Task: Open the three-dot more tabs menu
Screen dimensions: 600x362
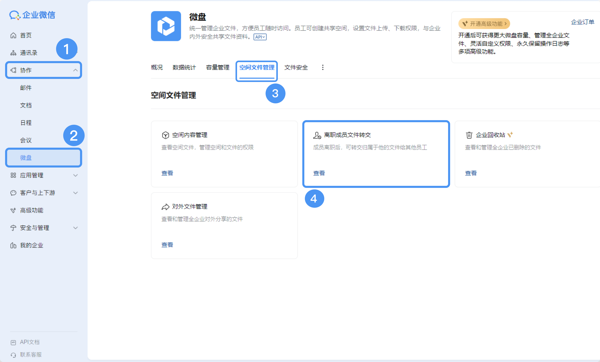Action: point(323,67)
